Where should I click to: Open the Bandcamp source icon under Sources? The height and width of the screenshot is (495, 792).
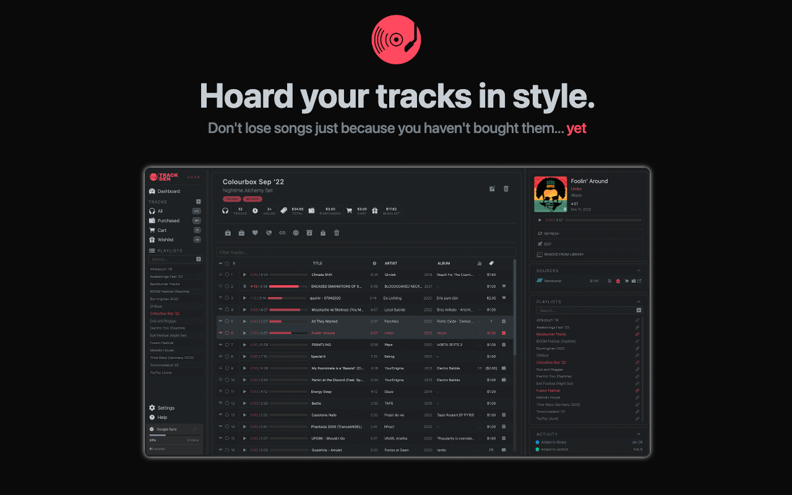[x=540, y=281]
